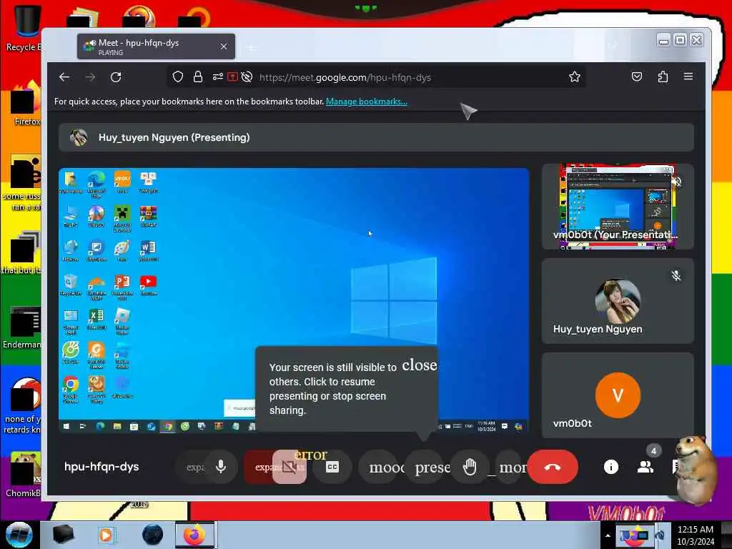This screenshot has height=549, width=732.
Task: Close the Meet - hpu-hfqn-dys tab
Action: coord(224,46)
